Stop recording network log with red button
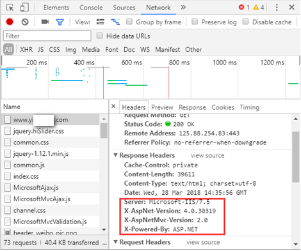This screenshot has height=251, width=301. 10,22
